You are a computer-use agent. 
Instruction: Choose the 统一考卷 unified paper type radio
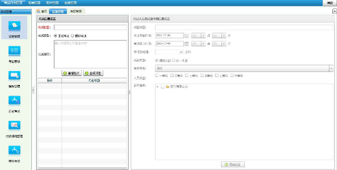point(173,60)
